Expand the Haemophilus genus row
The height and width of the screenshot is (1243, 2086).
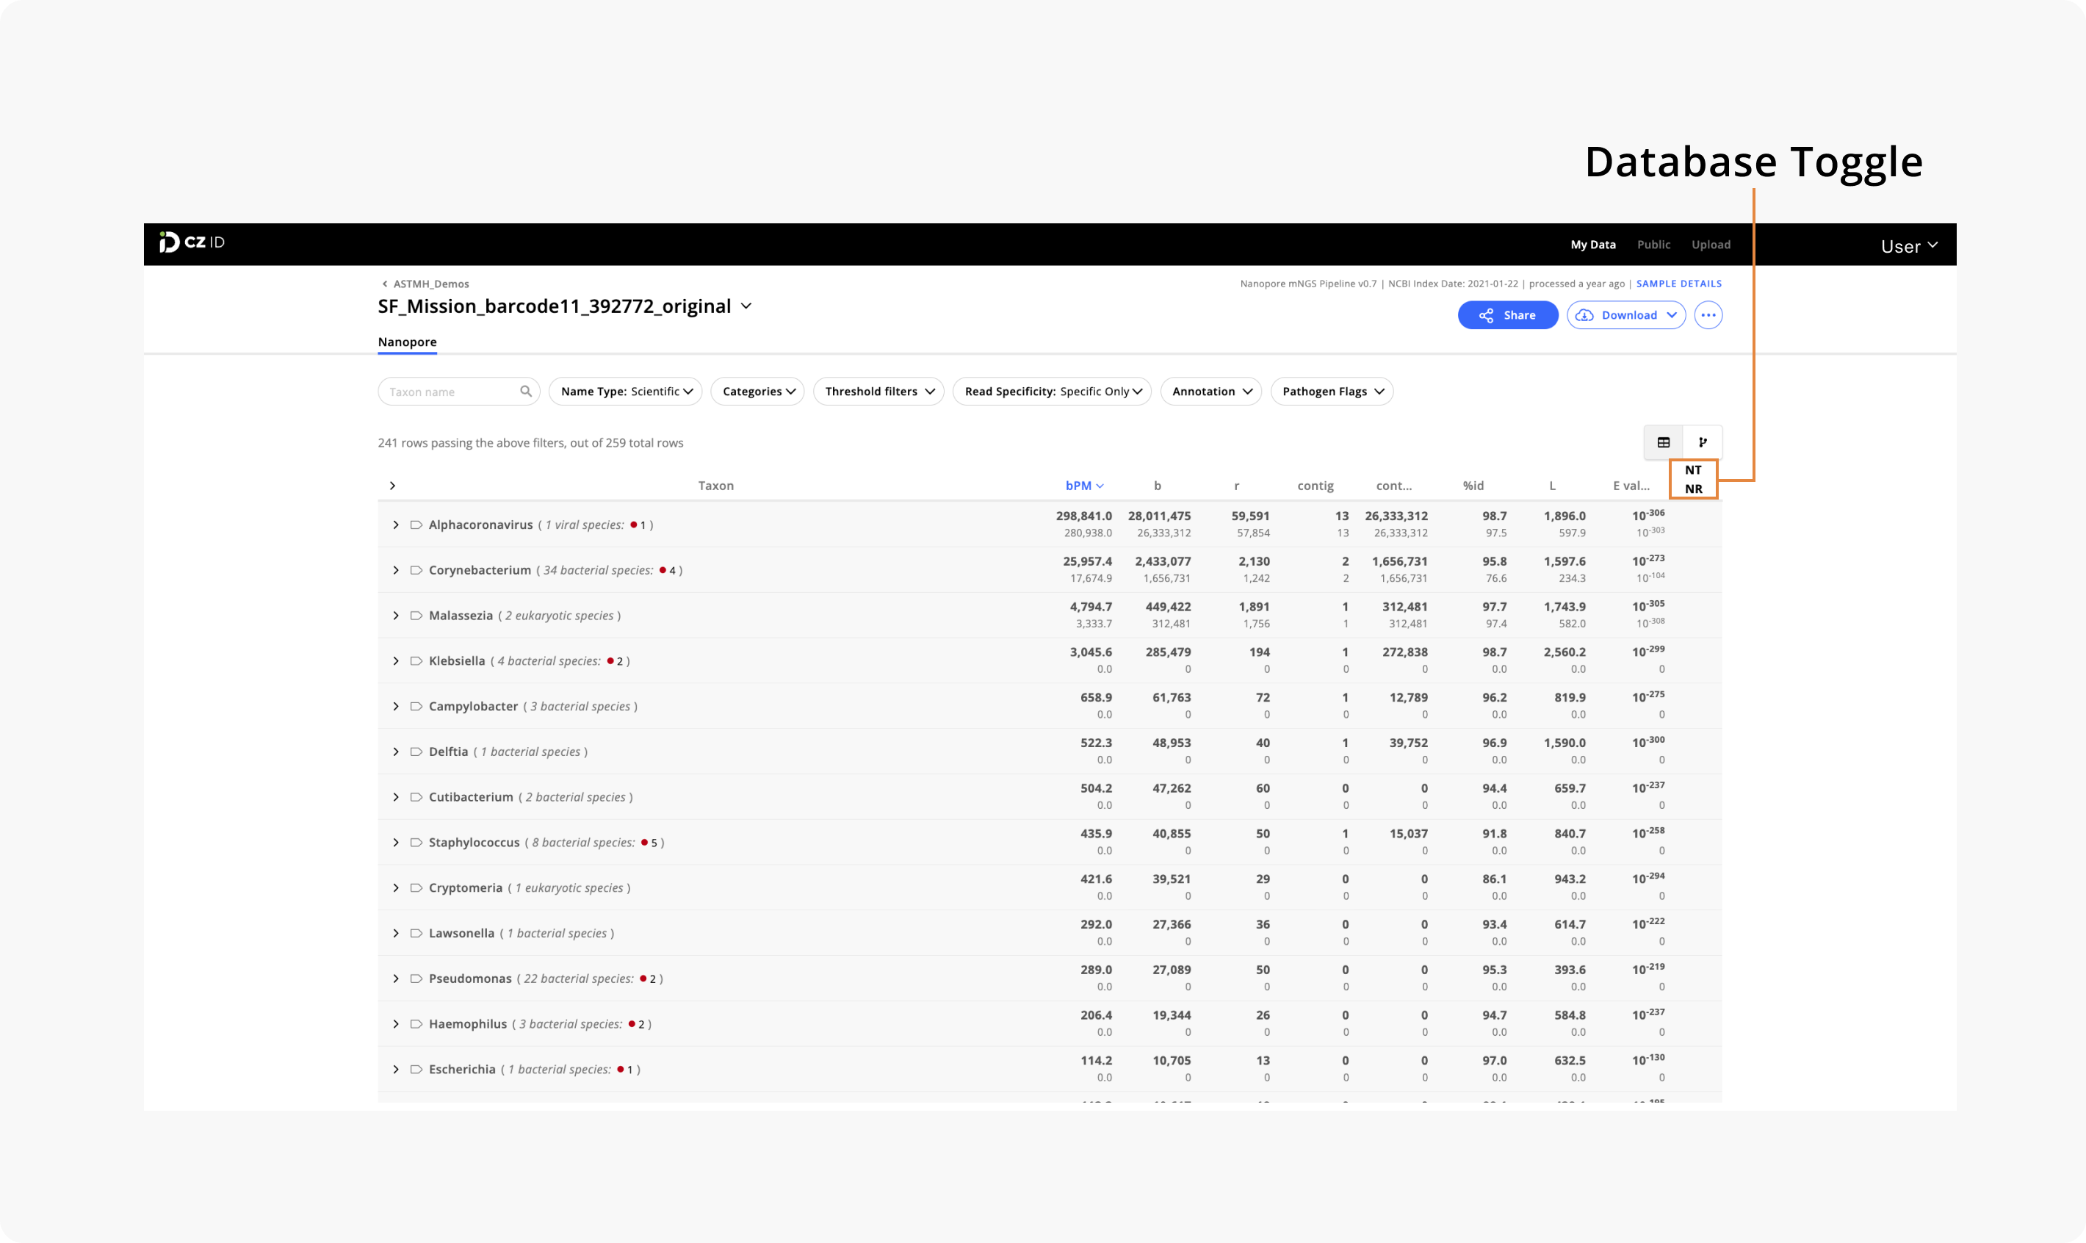pos(395,1023)
